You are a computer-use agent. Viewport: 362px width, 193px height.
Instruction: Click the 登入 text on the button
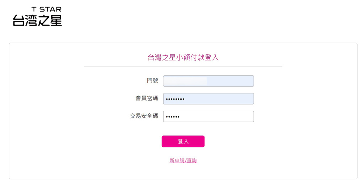183,141
